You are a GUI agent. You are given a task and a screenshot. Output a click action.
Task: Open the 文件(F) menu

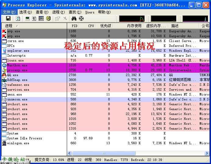point(9,12)
